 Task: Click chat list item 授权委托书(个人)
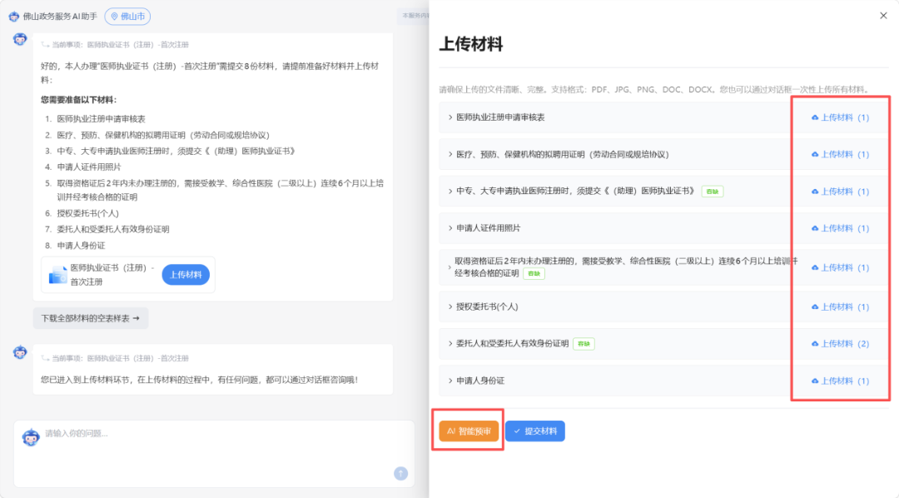click(x=87, y=213)
